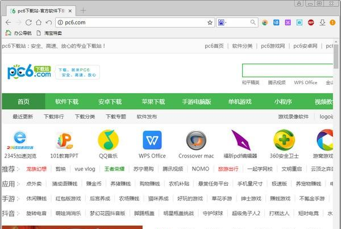Open the QQ音乐 app icon
Screen dimensions: 341x229
[109, 140]
